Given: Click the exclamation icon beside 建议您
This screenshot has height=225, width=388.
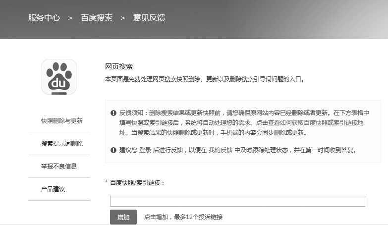Looking at the screenshot, I should (113, 150).
